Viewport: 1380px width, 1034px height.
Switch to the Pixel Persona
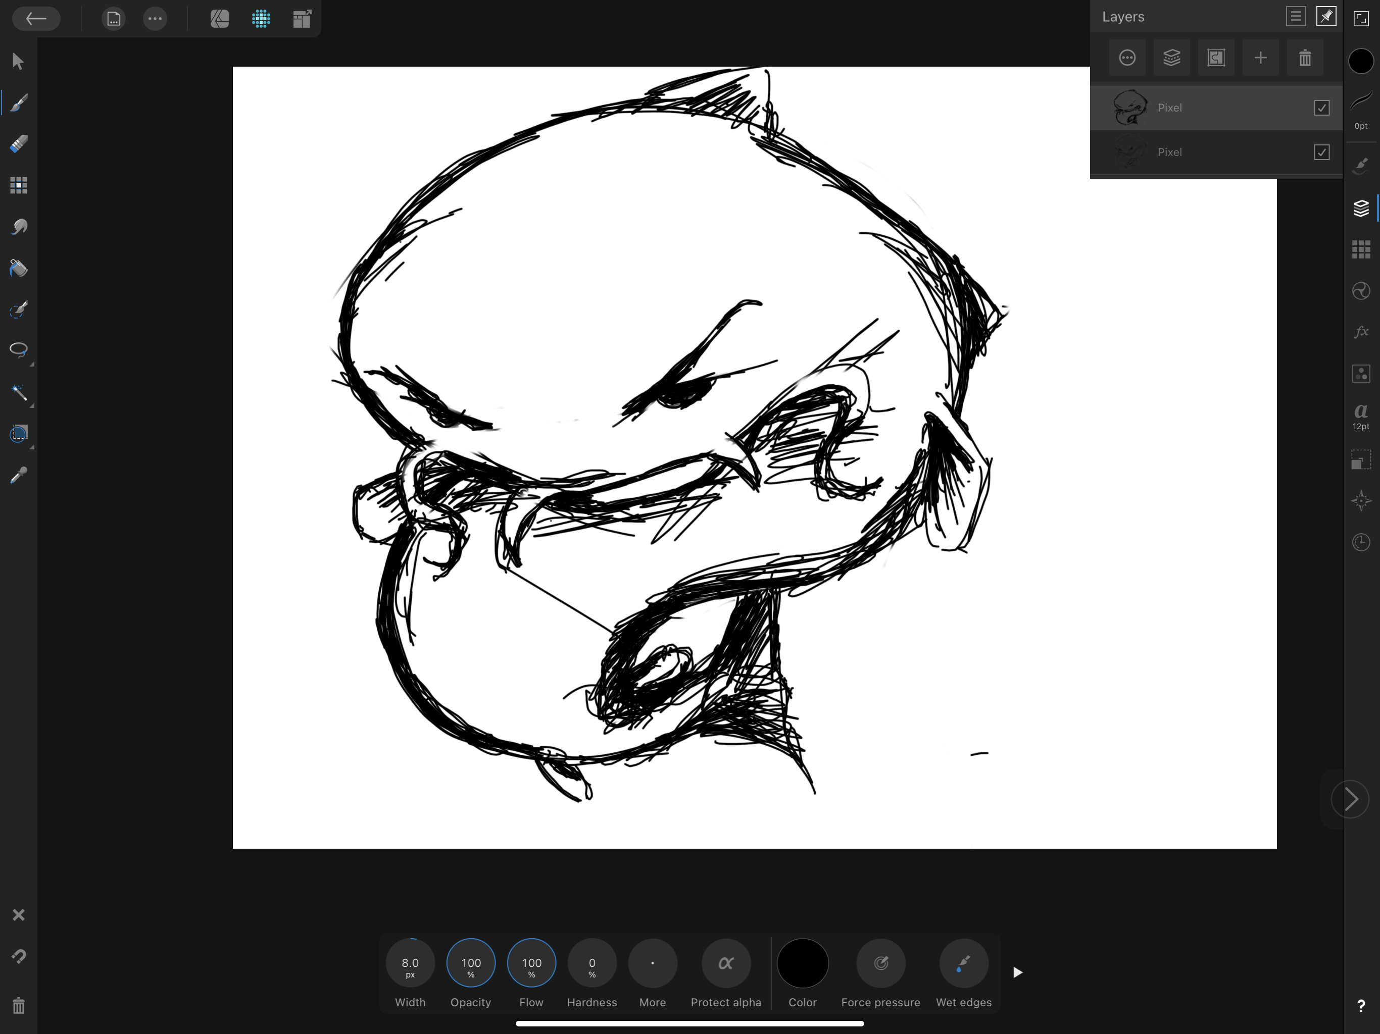261,19
